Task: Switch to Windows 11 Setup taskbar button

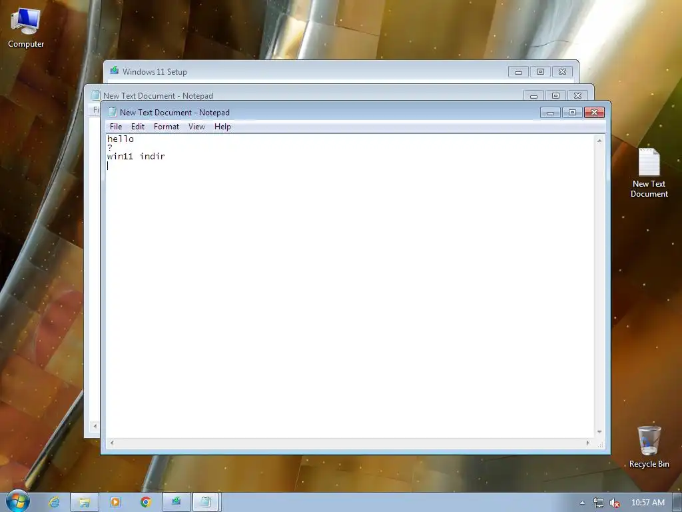Action: [x=176, y=502]
